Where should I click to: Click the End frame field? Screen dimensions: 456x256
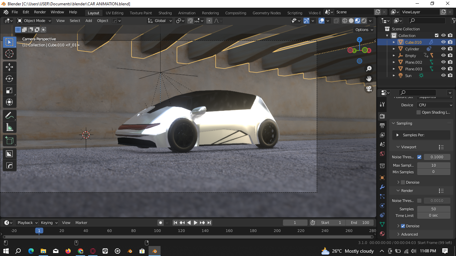pyautogui.click(x=360, y=223)
